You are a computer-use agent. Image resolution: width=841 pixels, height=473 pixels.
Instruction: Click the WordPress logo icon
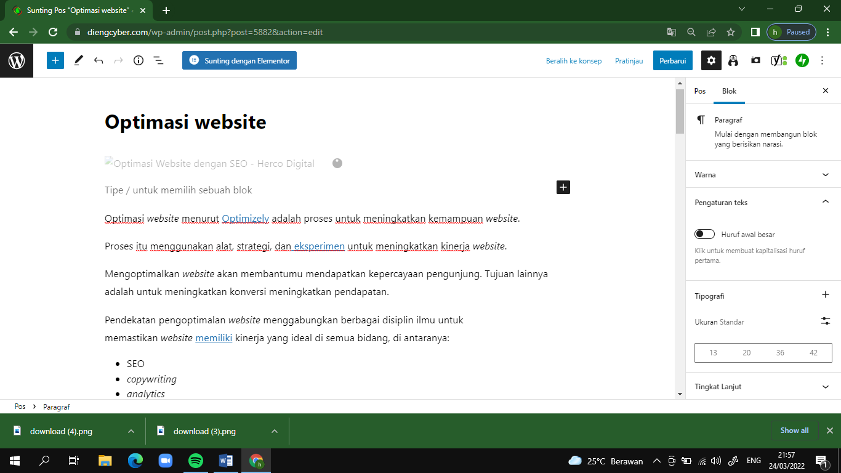(x=17, y=60)
